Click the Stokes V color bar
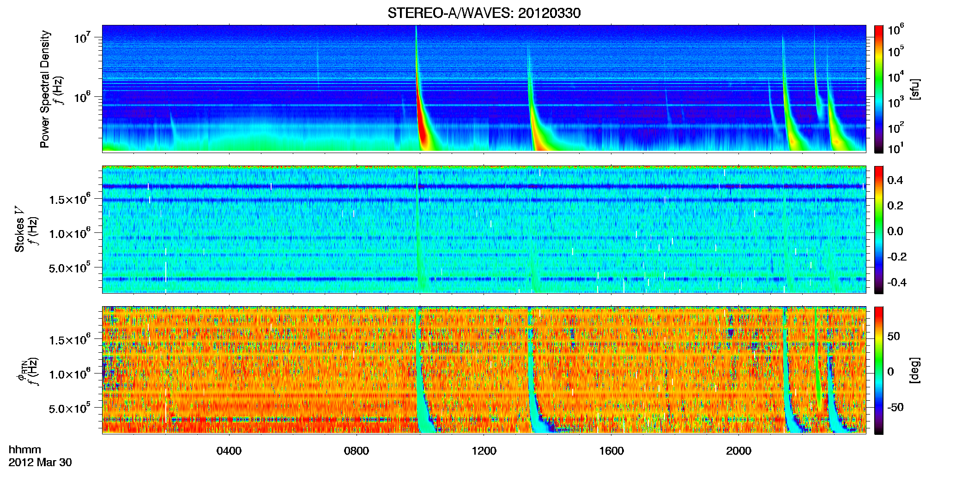968x498 pixels. (879, 230)
